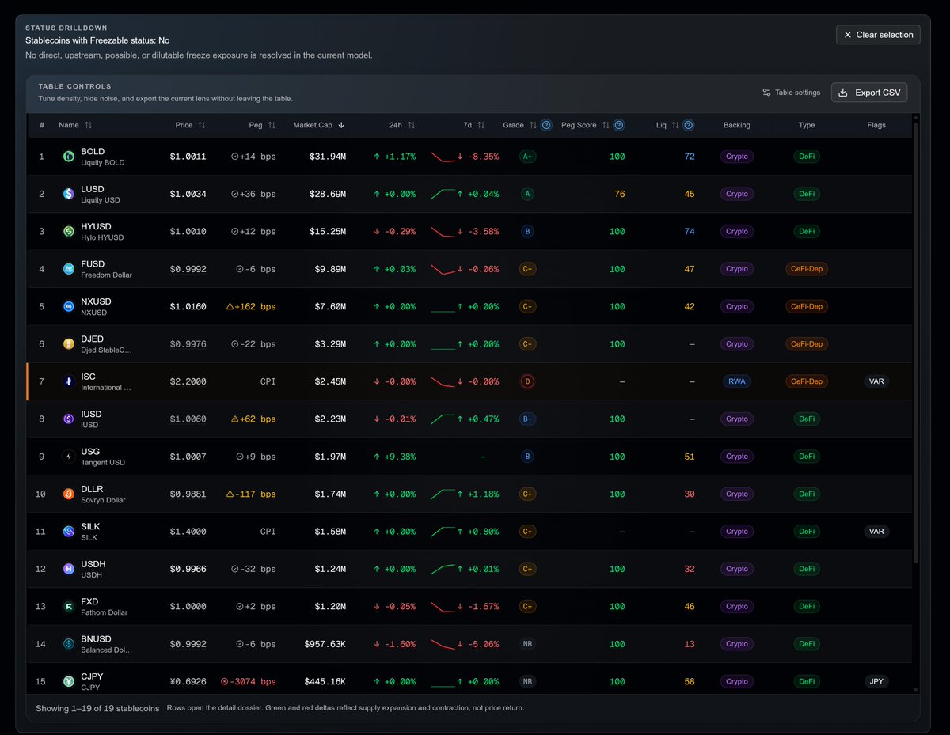Screen dimensions: 950x735
Task: Click the FUSD coin logo icon
Action: coord(69,269)
